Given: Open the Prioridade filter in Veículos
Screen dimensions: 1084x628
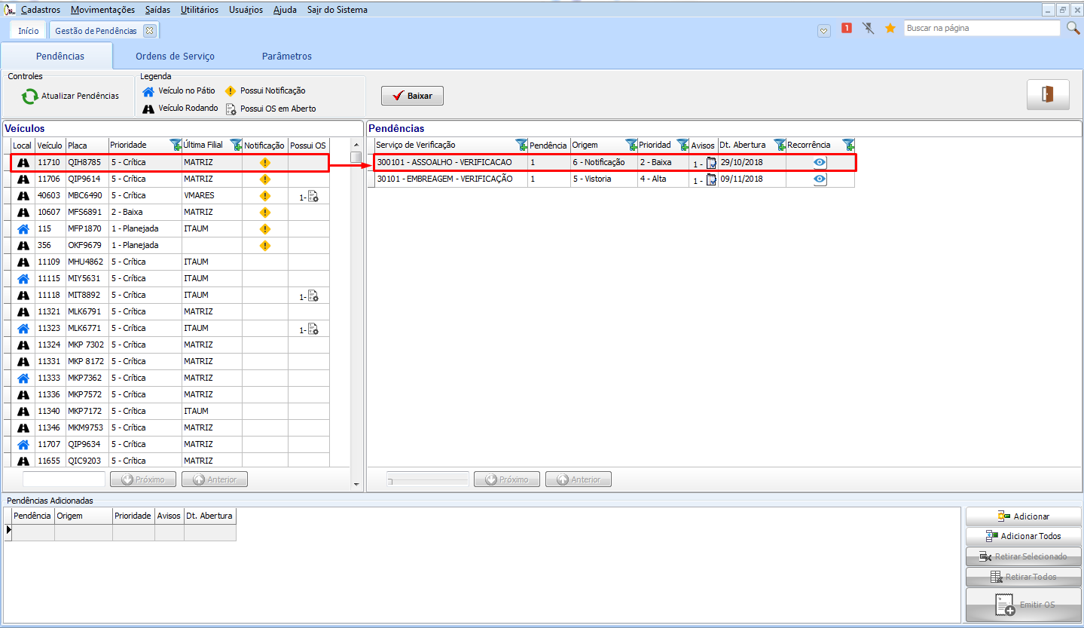Looking at the screenshot, I should [176, 145].
